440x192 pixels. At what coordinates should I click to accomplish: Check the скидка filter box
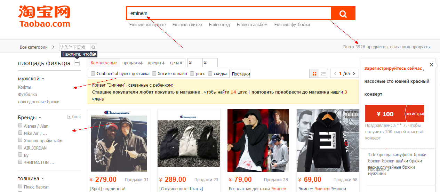[x=210, y=74]
